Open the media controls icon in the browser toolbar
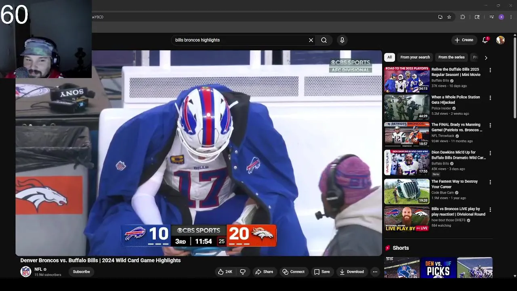 tap(491, 17)
